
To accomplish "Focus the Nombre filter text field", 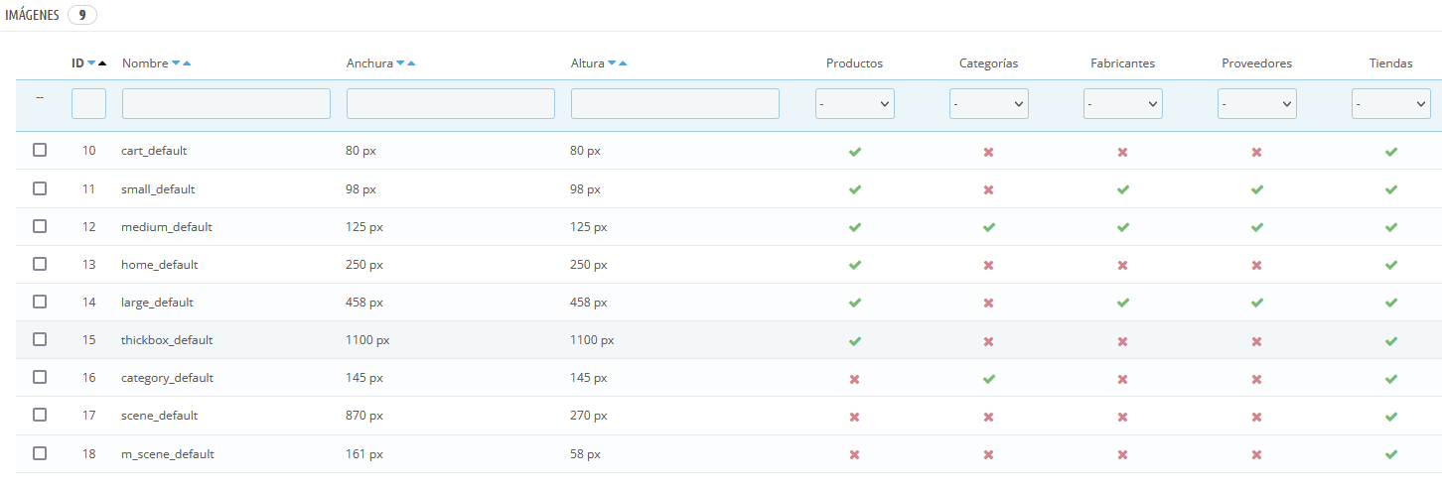I will pyautogui.click(x=225, y=103).
